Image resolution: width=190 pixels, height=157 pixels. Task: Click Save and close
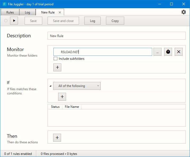coord(63,21)
